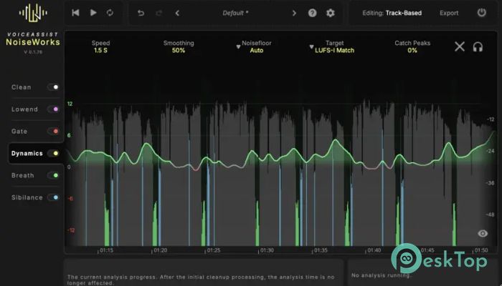Adjust the Smoothing 50% value
The image size is (502, 286).
tap(179, 51)
